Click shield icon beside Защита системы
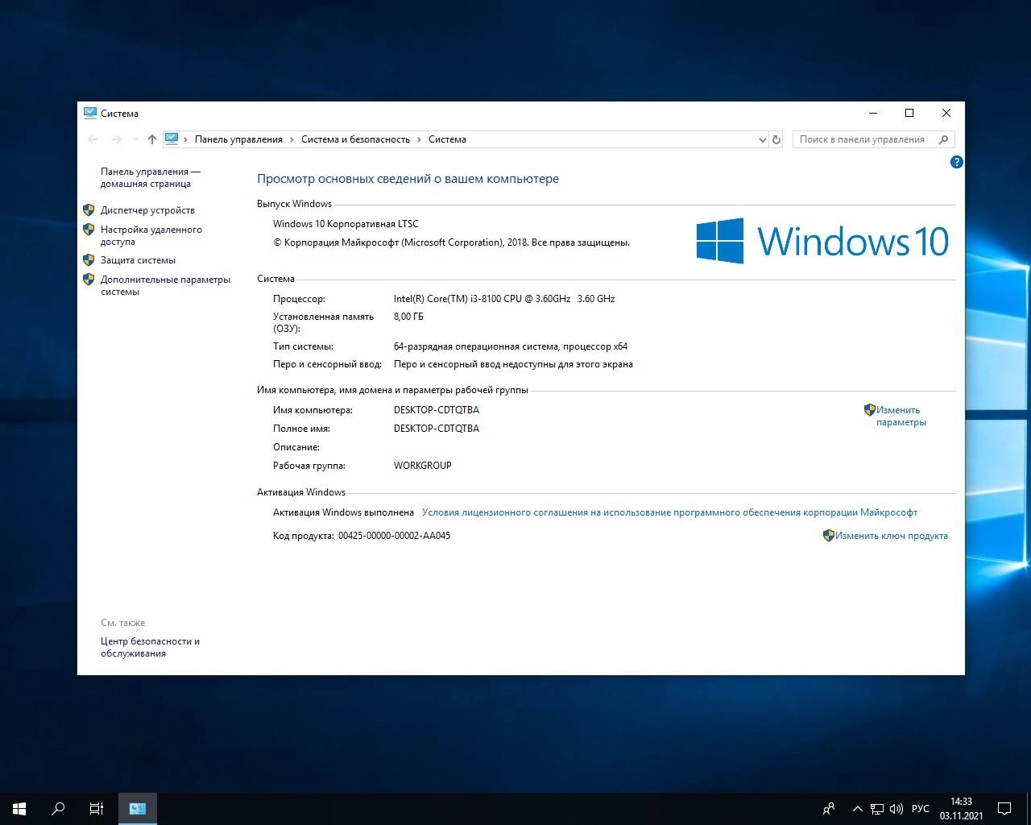This screenshot has height=825, width=1031. tap(89, 260)
